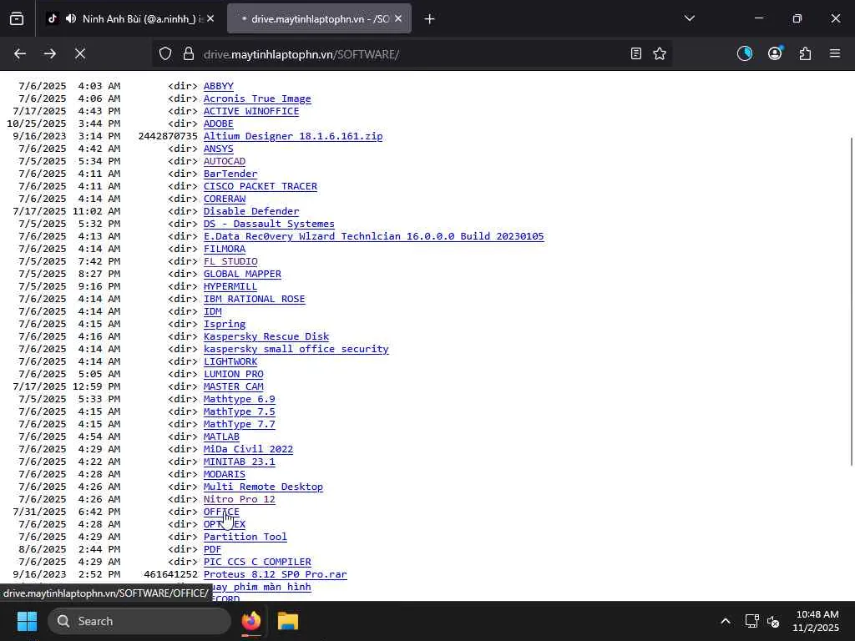Open Partition Tool folder
This screenshot has height=641, width=855.
245,538
